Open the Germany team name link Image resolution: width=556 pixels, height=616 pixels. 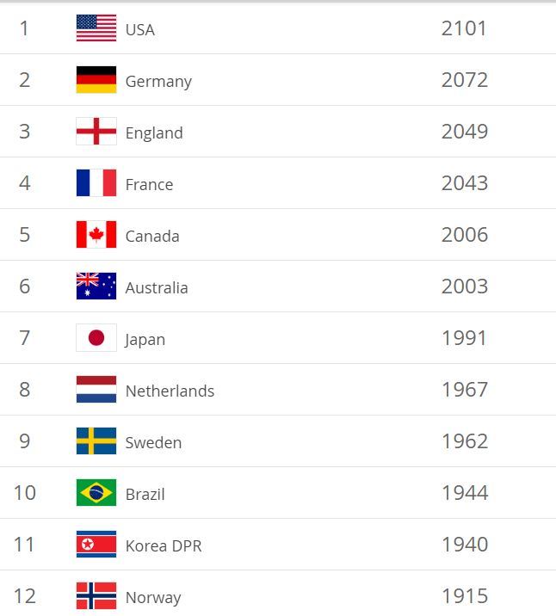158,82
